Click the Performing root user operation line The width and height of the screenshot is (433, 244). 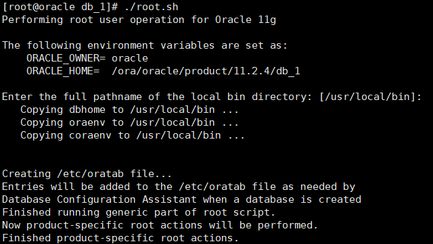tap(139, 20)
